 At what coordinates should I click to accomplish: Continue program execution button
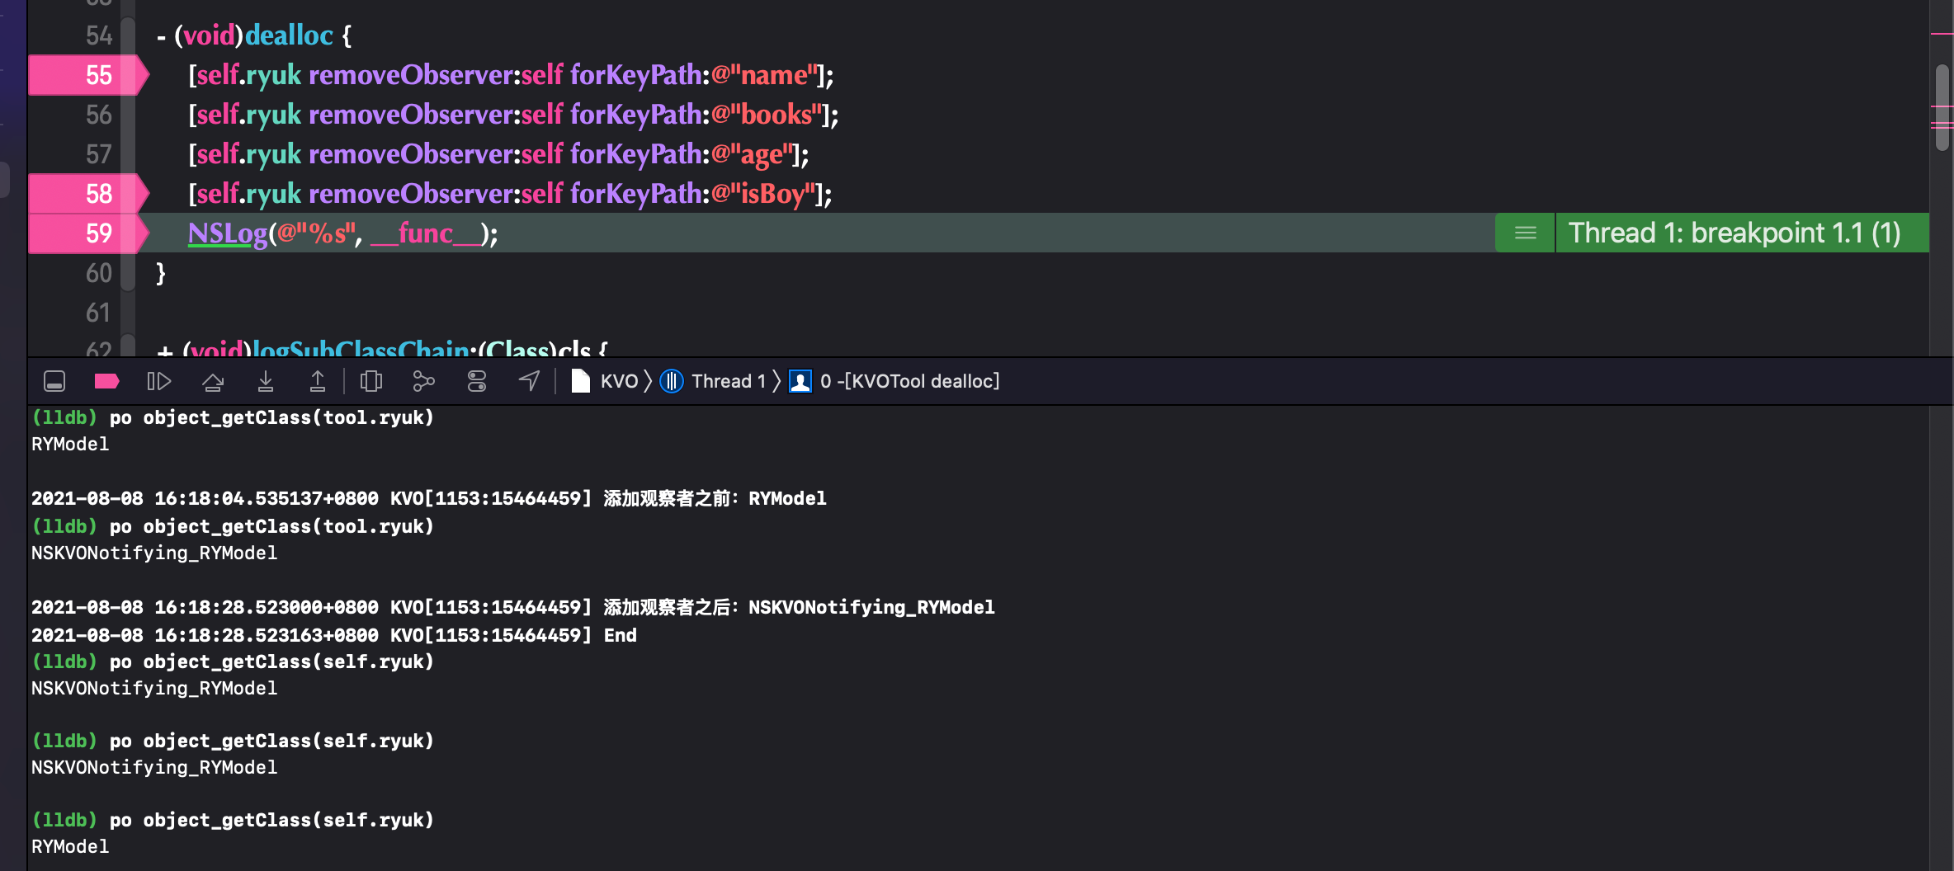[158, 381]
